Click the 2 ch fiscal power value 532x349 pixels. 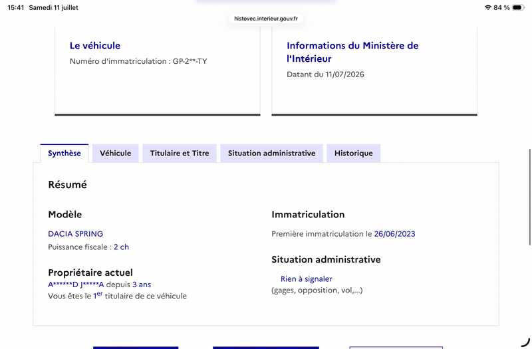pos(121,247)
